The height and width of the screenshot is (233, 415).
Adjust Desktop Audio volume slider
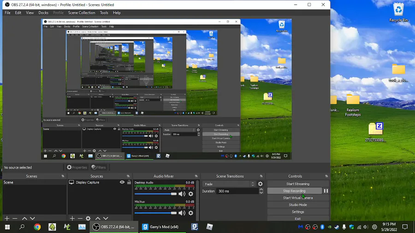[x=156, y=194]
